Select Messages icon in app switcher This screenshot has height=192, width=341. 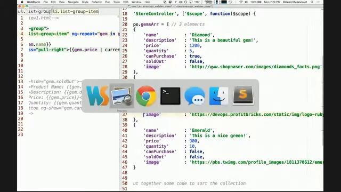194,96
